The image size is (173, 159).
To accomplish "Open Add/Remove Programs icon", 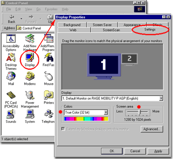I will point(48,43).
